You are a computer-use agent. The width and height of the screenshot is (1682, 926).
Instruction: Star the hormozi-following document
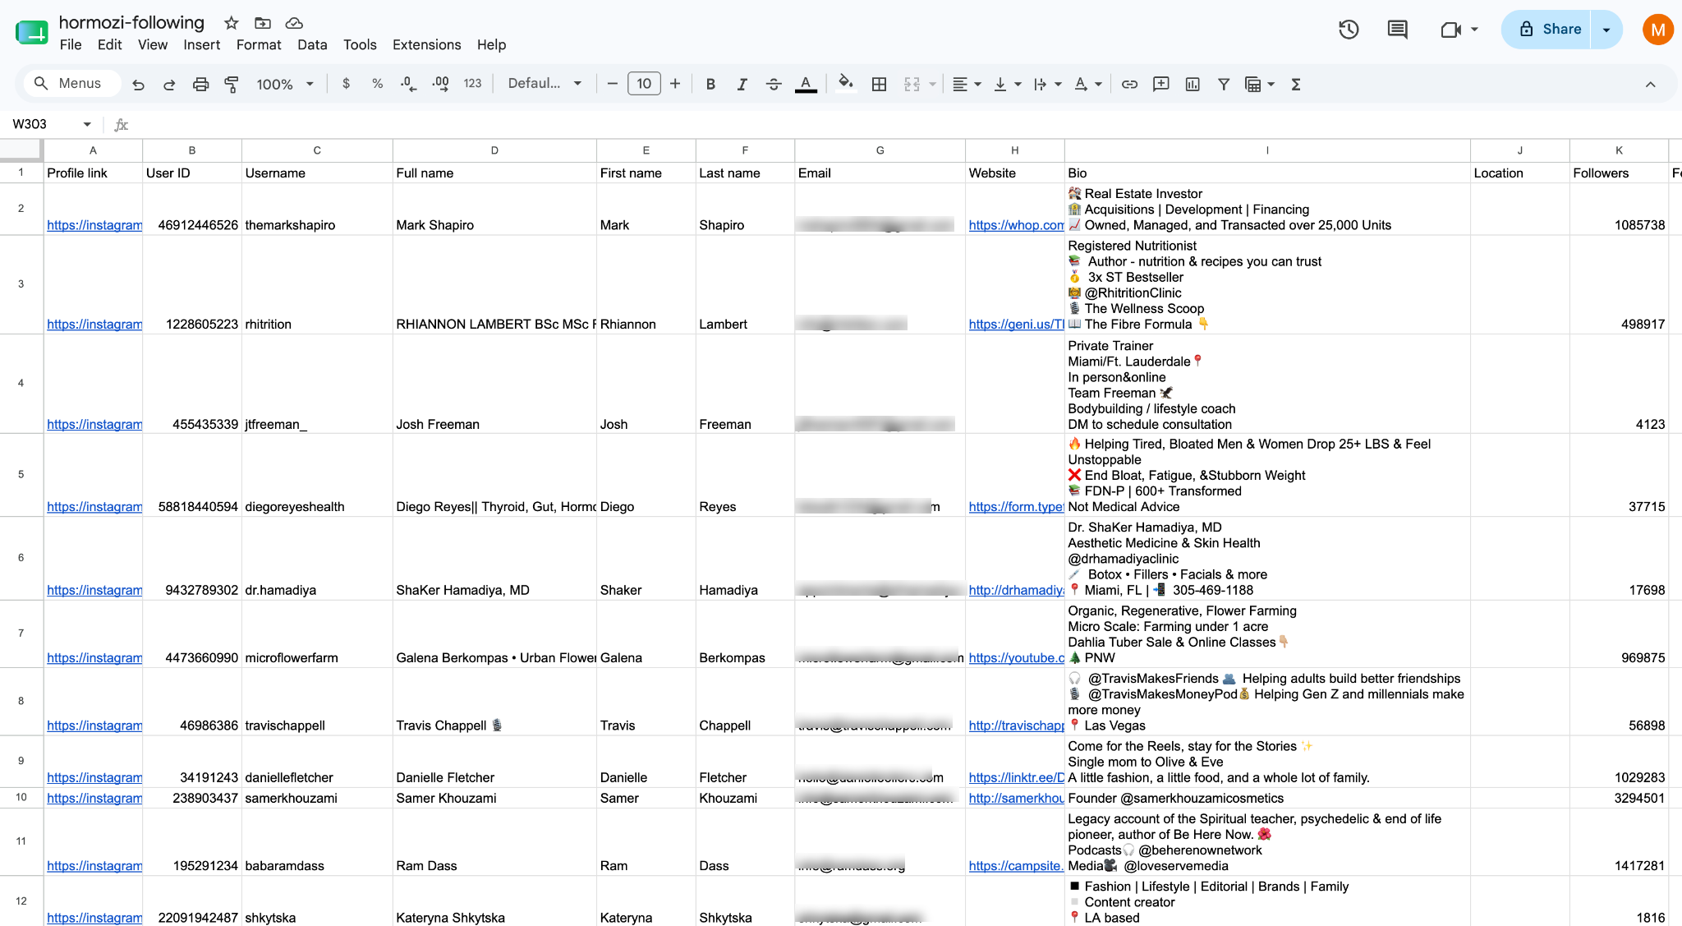point(232,23)
